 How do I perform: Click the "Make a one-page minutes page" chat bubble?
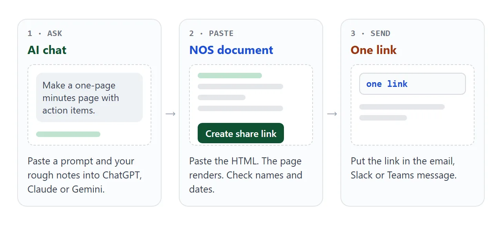pyautogui.click(x=89, y=97)
